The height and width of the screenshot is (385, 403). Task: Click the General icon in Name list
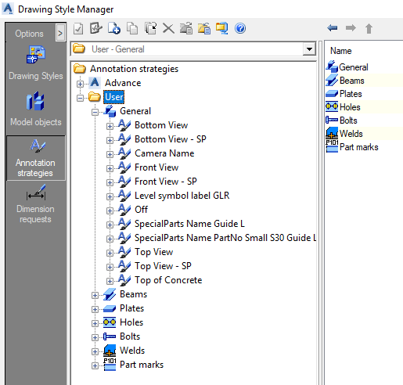[332, 67]
